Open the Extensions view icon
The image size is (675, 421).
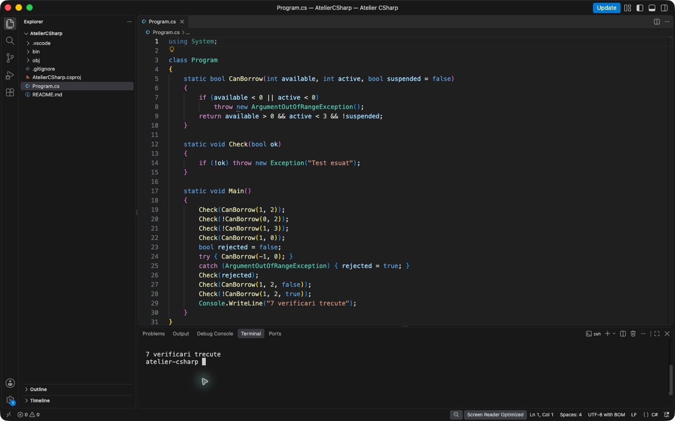click(x=10, y=92)
